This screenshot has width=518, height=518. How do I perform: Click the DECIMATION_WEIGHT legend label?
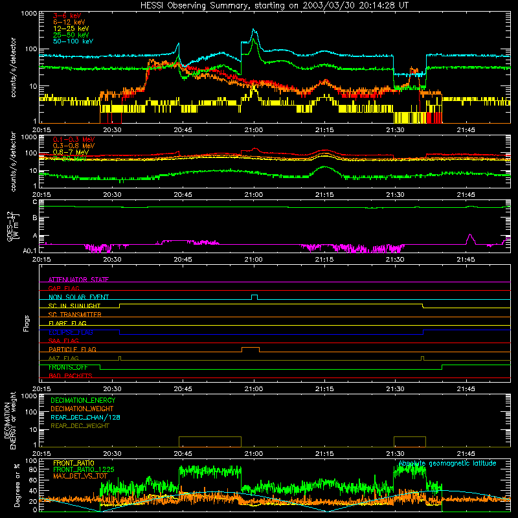82,409
